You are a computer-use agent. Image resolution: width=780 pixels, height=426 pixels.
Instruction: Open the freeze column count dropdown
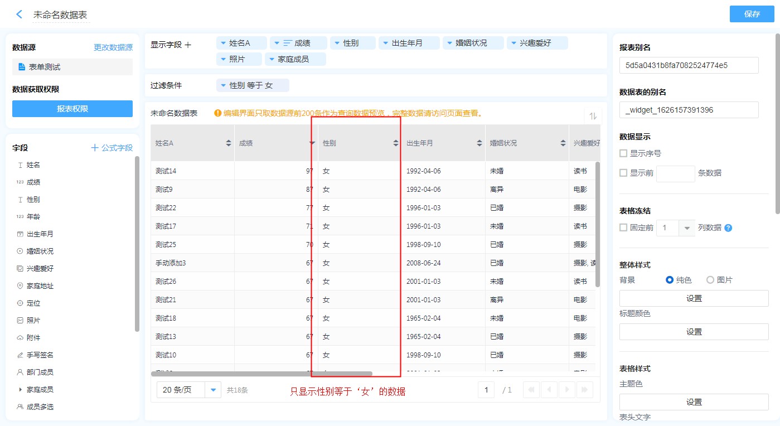(687, 228)
